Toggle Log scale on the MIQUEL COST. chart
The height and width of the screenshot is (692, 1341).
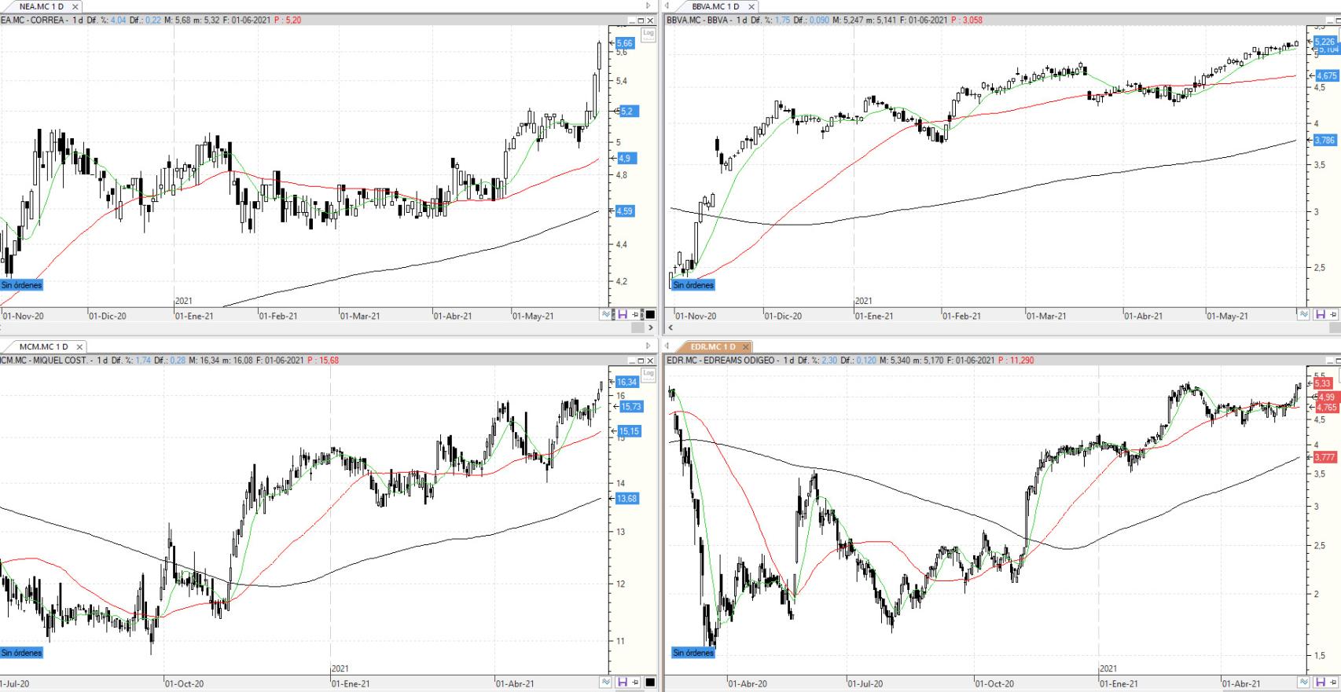648,373
